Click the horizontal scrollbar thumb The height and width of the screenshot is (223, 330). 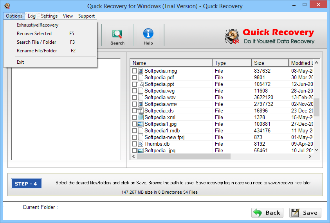pyautogui.click(x=184, y=156)
